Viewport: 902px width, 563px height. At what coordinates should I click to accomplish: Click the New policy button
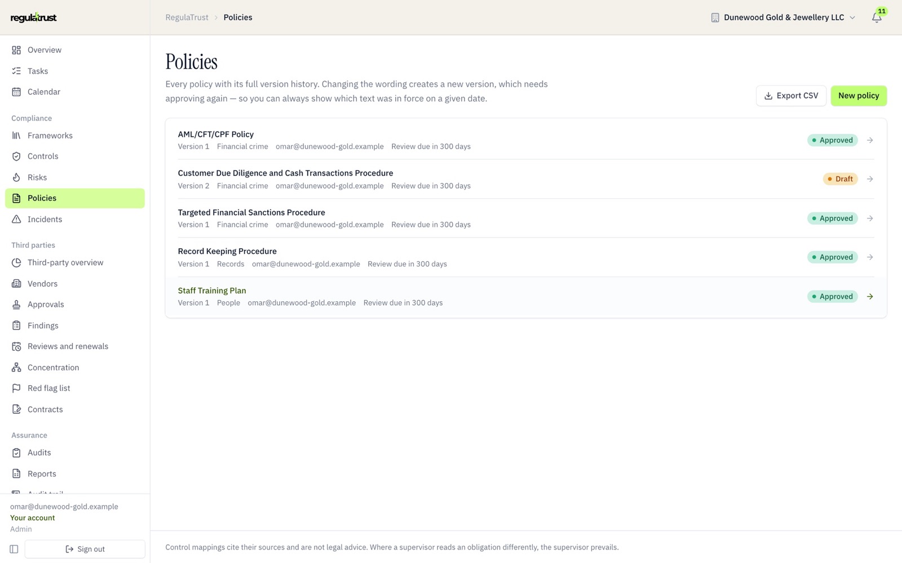(859, 96)
